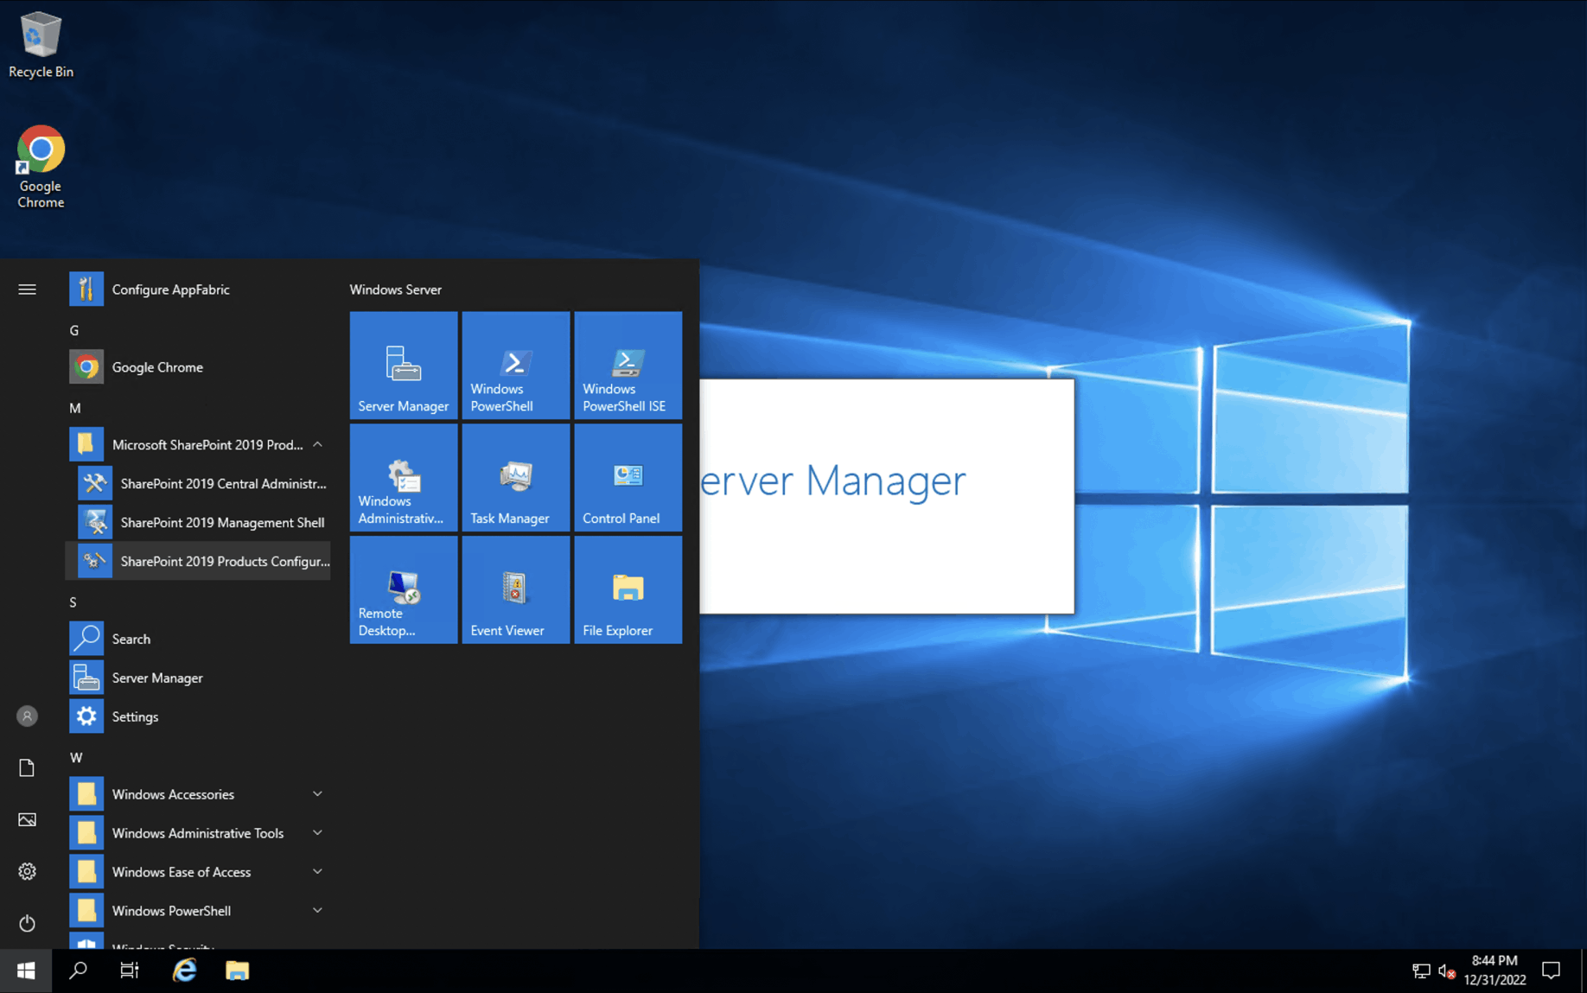Click the Show desktop strip at taskbar edge
This screenshot has width=1587, height=993.
1584,971
